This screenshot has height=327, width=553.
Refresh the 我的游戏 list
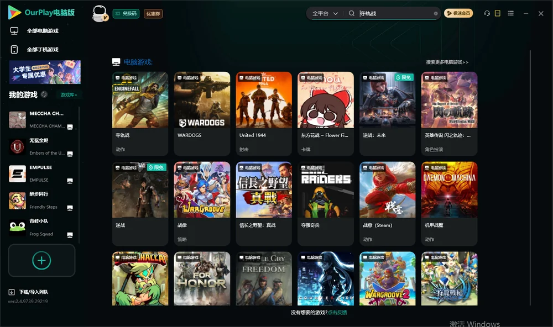coord(44,94)
